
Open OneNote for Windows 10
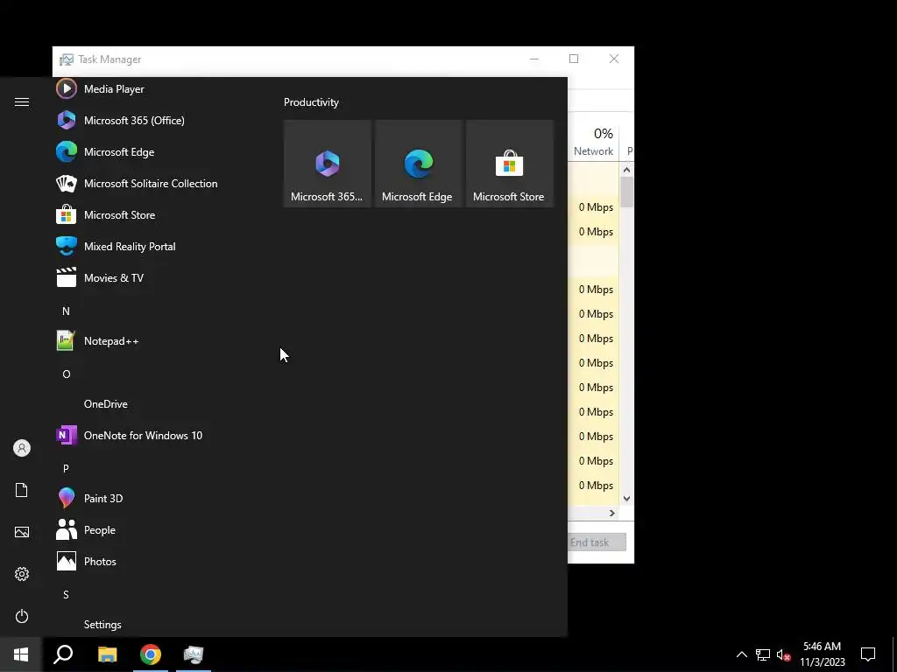click(x=154, y=436)
